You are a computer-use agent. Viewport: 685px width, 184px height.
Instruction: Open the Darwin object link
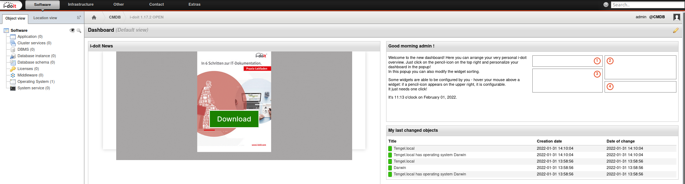(x=400, y=168)
